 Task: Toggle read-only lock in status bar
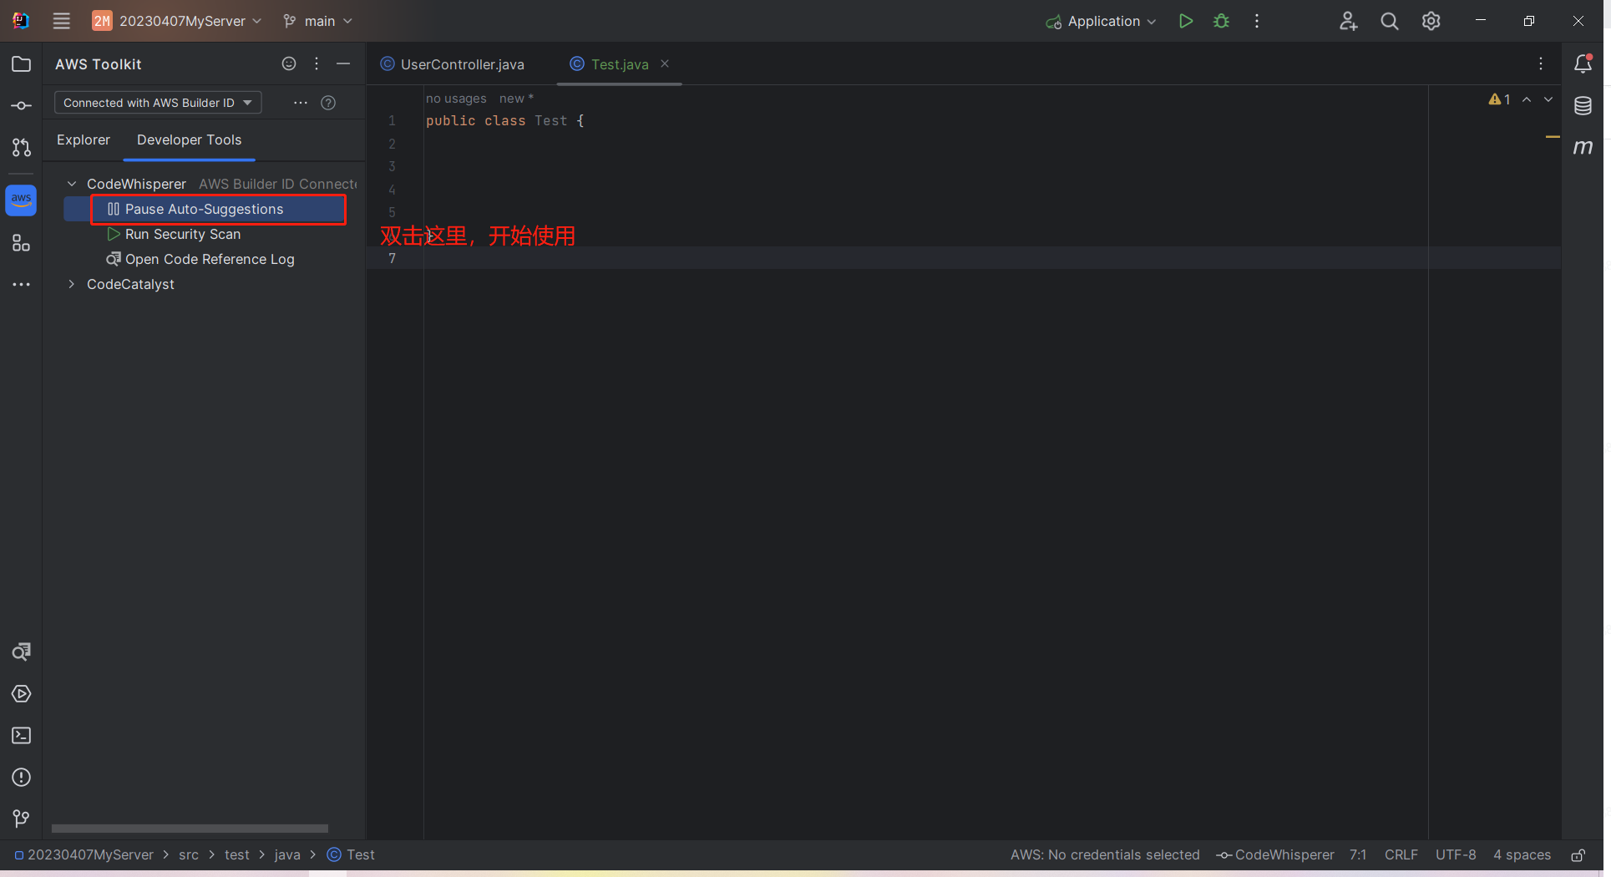pyautogui.click(x=1578, y=855)
